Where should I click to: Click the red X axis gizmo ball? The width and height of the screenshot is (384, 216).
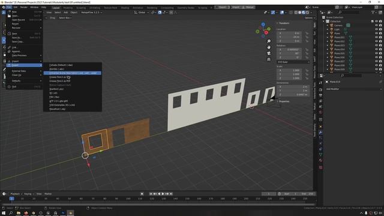[x=266, y=32]
